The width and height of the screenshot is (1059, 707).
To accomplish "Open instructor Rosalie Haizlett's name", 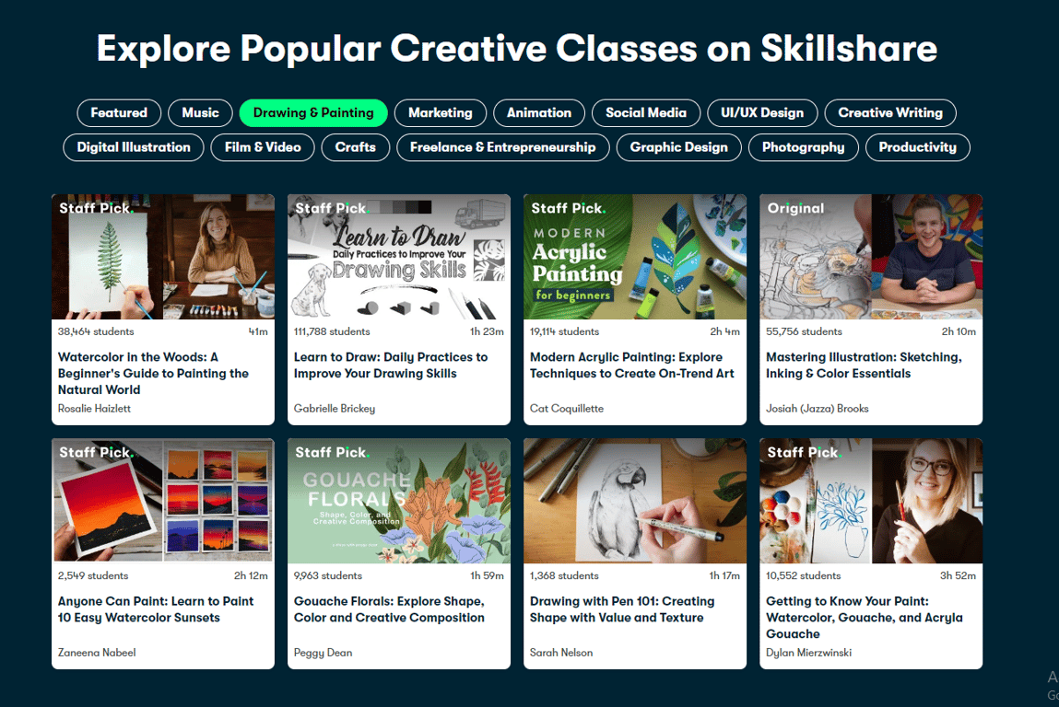I will coord(94,408).
